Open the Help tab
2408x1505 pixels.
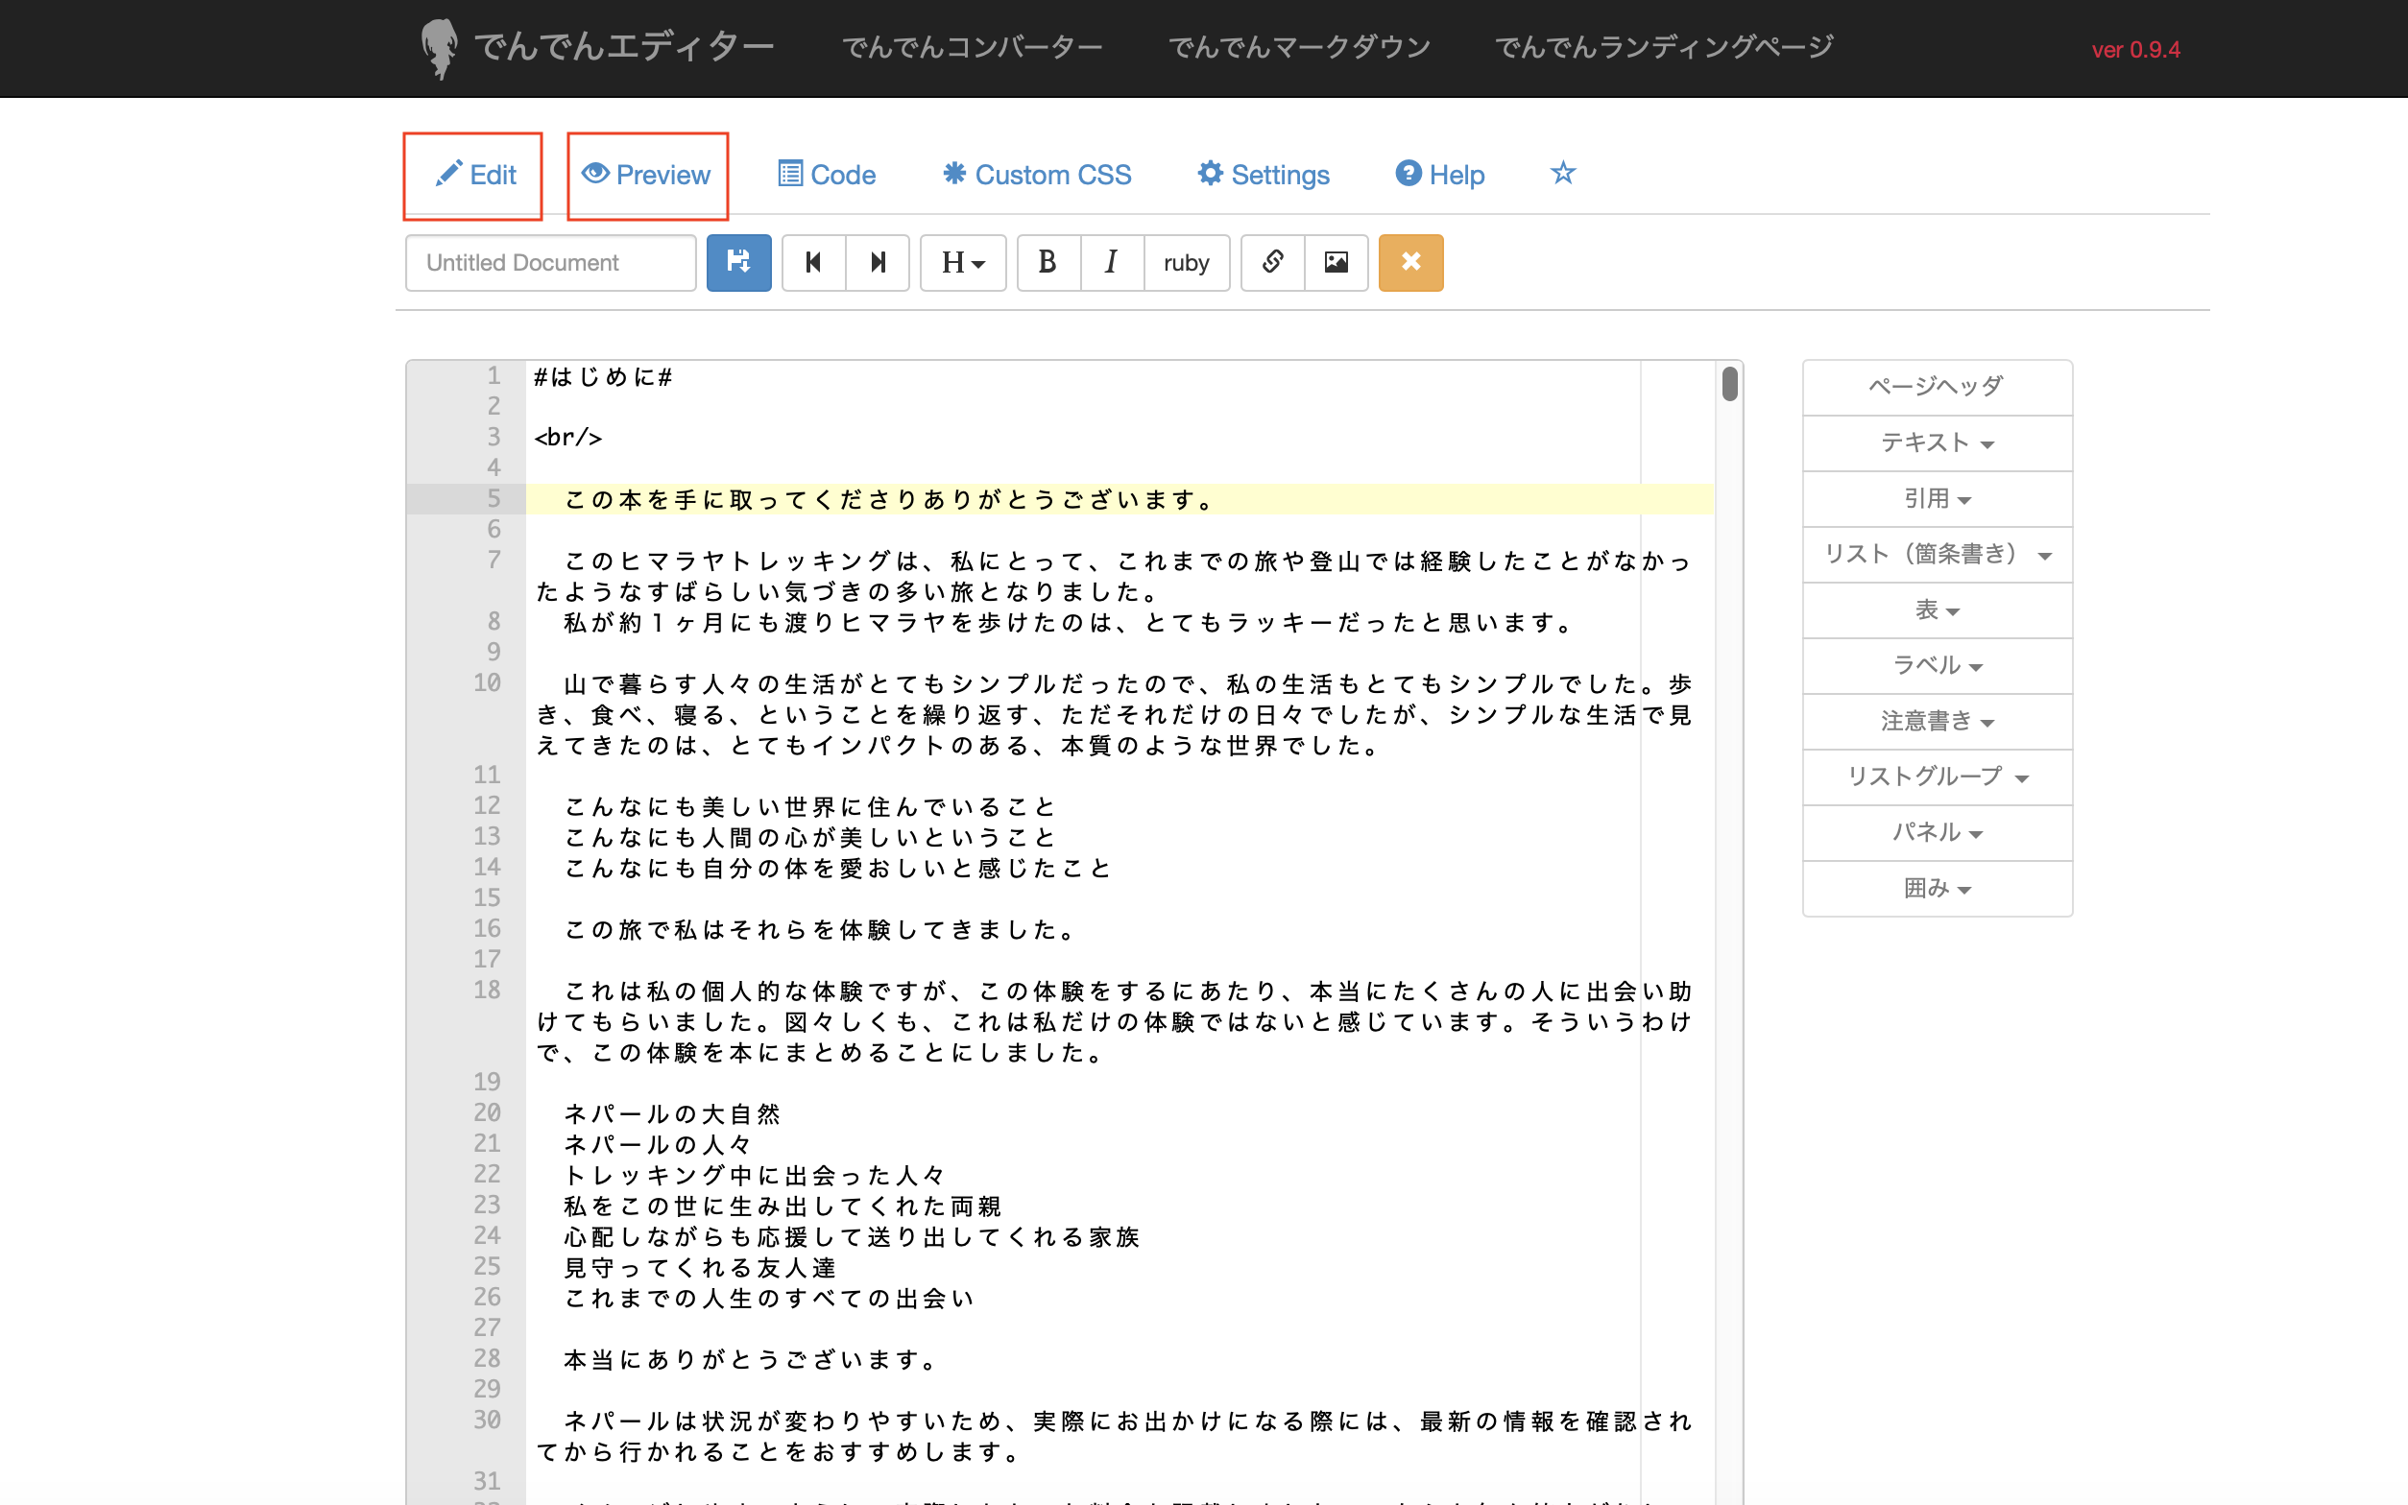pos(1439,176)
